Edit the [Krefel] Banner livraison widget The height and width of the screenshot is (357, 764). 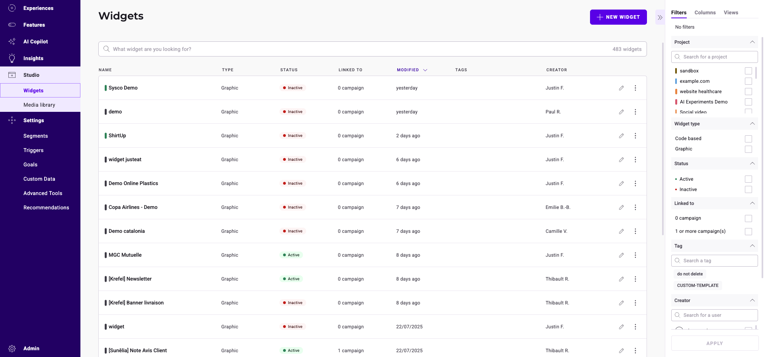[621, 303]
